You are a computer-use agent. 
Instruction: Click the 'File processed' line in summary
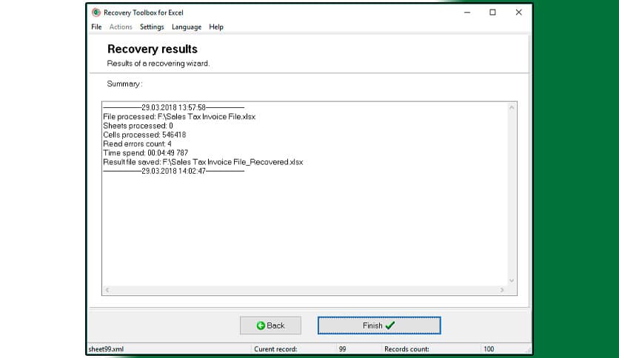click(x=179, y=117)
